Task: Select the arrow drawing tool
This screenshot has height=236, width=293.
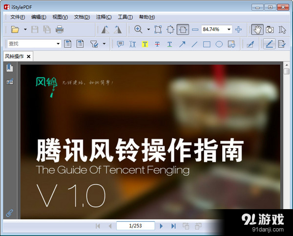Action: point(182,44)
